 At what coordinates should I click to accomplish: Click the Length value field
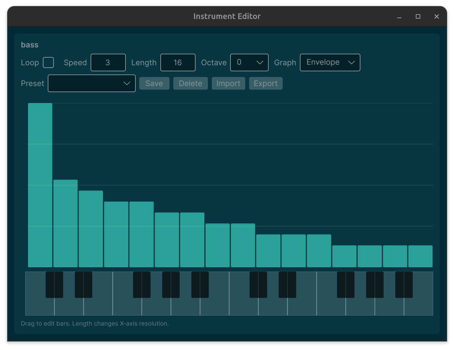(x=178, y=62)
